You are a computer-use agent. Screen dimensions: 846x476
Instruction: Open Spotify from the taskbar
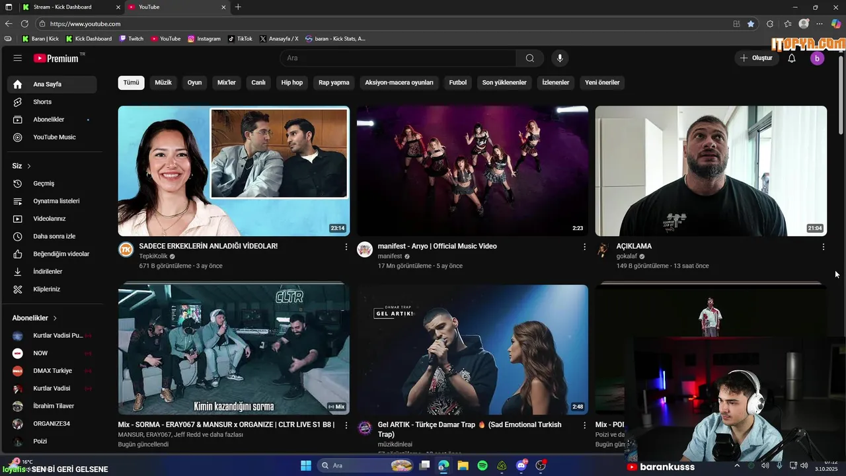click(482, 465)
